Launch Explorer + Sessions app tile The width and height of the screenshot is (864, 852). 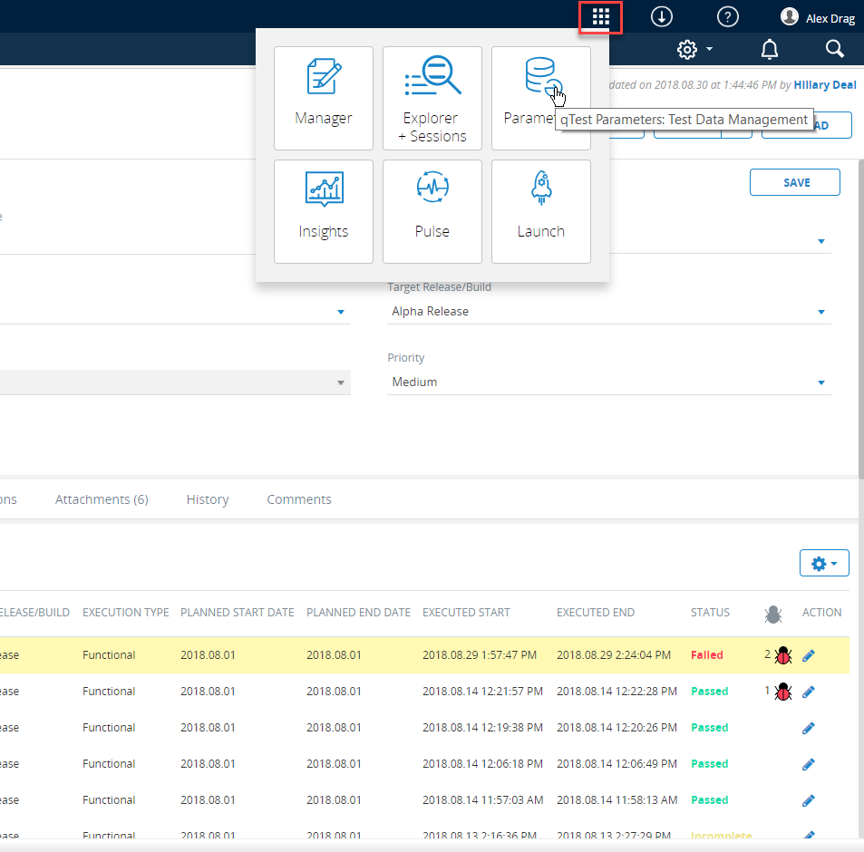(x=432, y=98)
